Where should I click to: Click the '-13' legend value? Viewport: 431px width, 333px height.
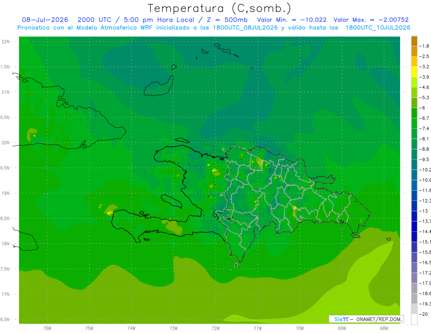pyautogui.click(x=424, y=211)
